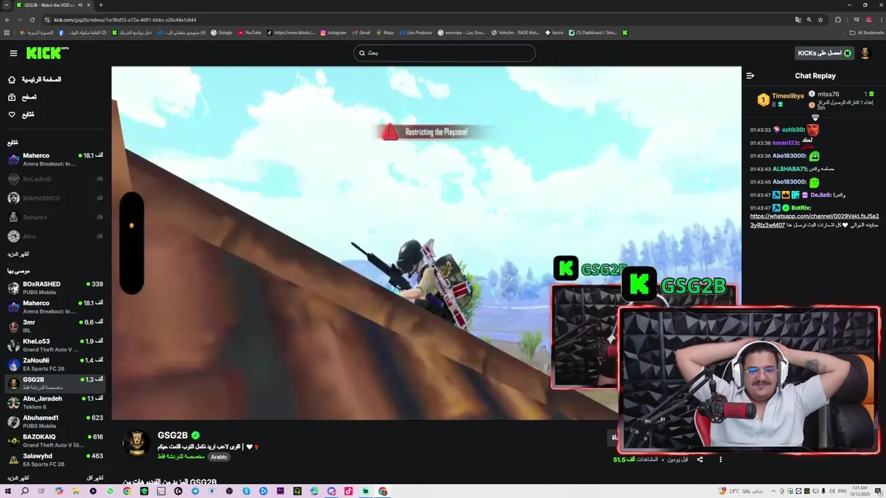The width and height of the screenshot is (886, 498).
Task: Open the Live Producer bookmark
Action: click(415, 33)
